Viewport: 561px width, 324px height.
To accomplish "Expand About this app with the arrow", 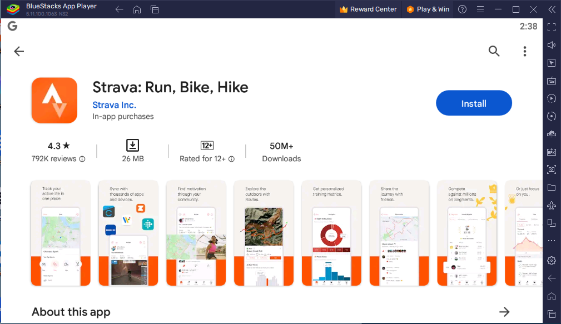I will click(x=504, y=312).
